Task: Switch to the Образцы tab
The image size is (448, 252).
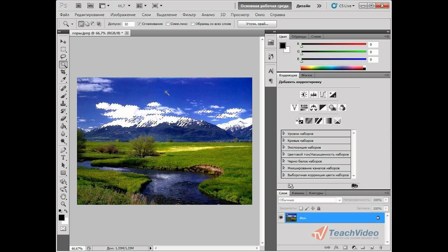Action: (299, 36)
